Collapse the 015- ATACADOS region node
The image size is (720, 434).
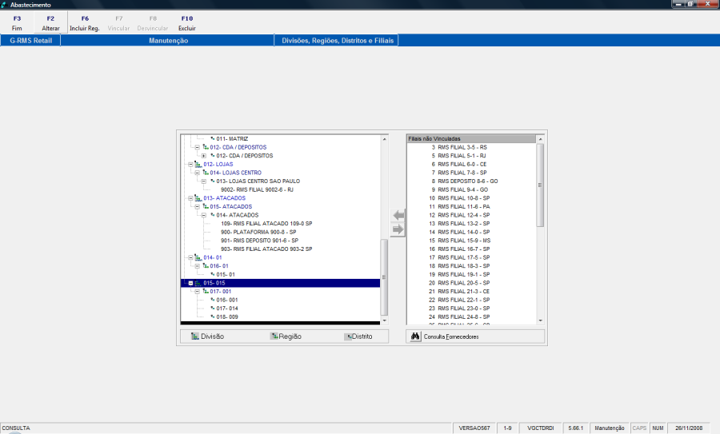[x=198, y=206]
